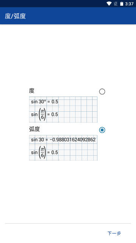Image resolution: width=136 pixels, height=243 pixels.
Task: Select the 弧度 (radians) radio button
Action: click(x=102, y=130)
